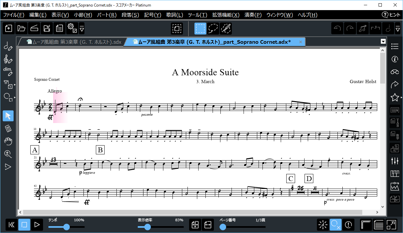The height and width of the screenshot is (233, 403).
Task: Click the open file folder icon
Action: pos(22,29)
